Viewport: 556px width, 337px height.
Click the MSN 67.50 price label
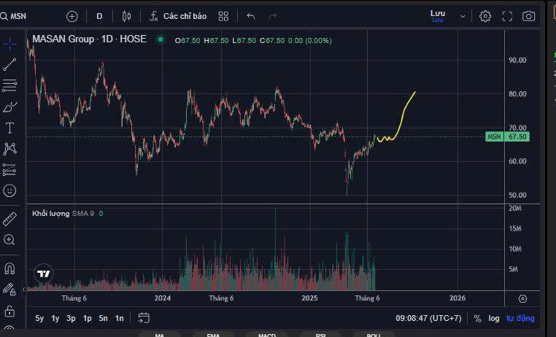[507, 137]
